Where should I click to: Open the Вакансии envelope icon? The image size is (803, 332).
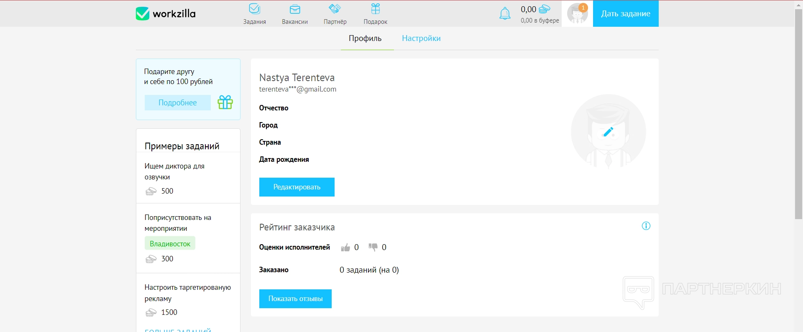click(x=295, y=9)
